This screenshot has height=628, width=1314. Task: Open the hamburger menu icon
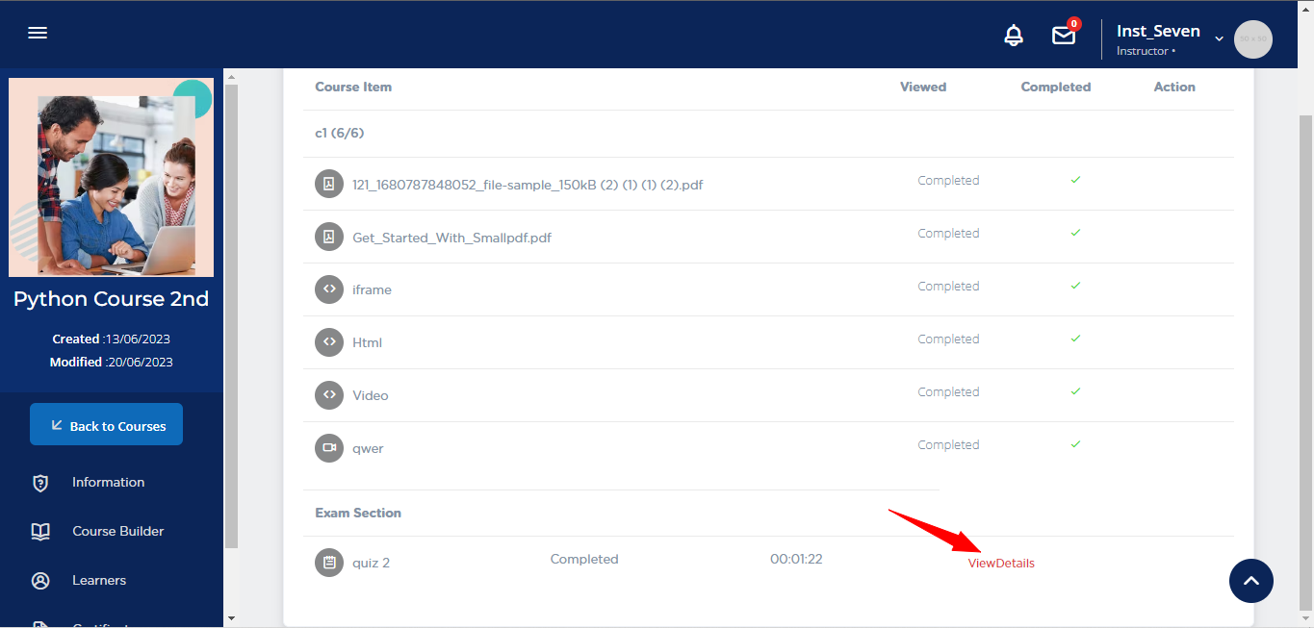(x=38, y=33)
